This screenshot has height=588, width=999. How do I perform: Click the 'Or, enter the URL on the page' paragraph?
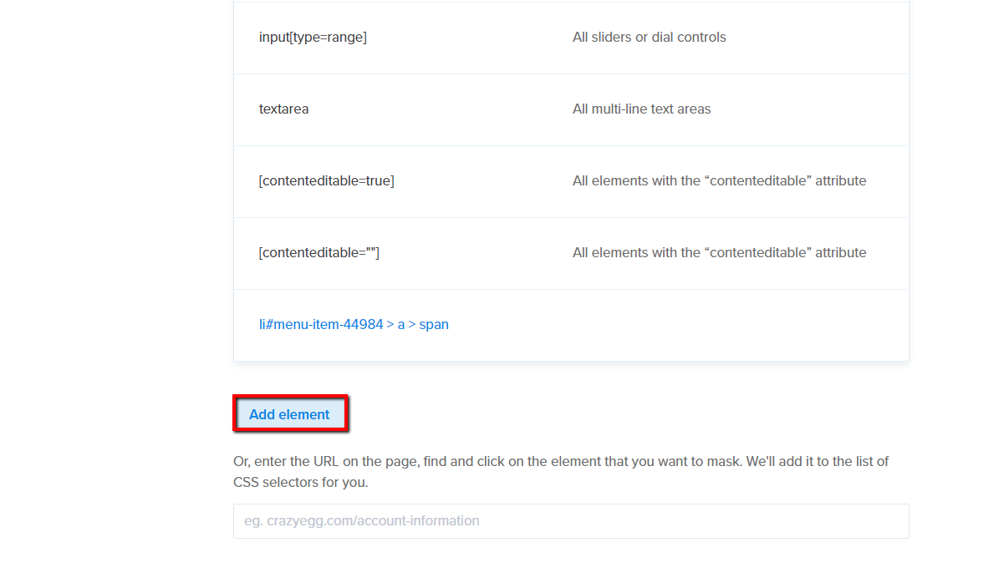pos(561,472)
